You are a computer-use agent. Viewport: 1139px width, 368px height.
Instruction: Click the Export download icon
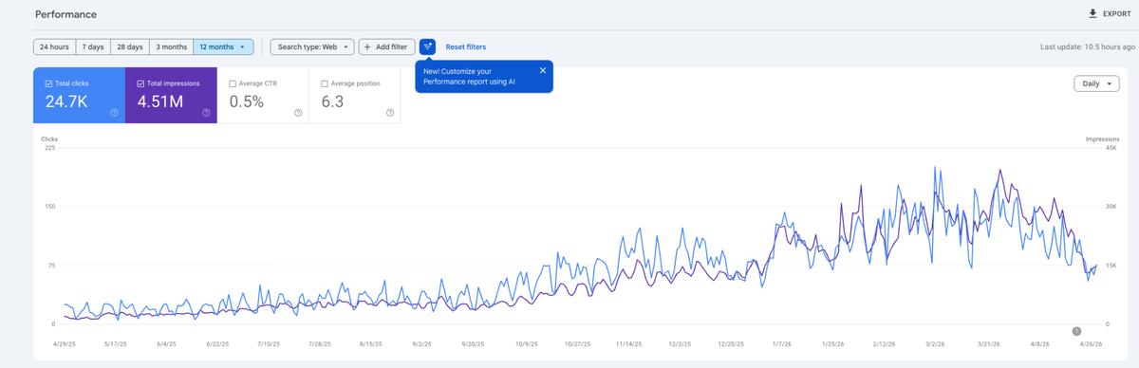(x=1092, y=14)
